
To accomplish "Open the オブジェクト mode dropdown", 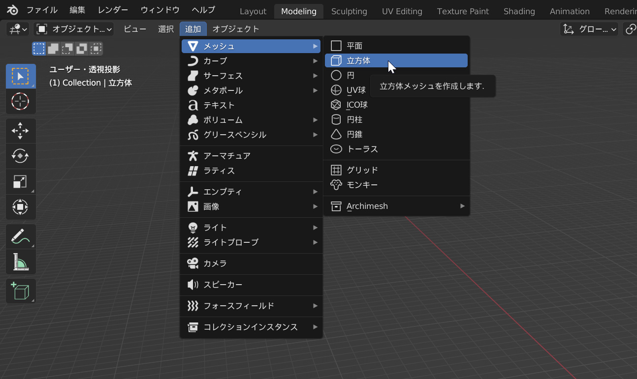I will (x=74, y=29).
